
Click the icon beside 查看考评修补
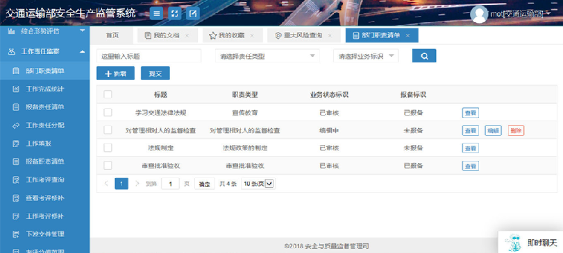[16, 198]
